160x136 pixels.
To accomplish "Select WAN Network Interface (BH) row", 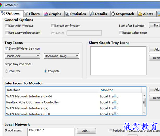I will [74, 114].
